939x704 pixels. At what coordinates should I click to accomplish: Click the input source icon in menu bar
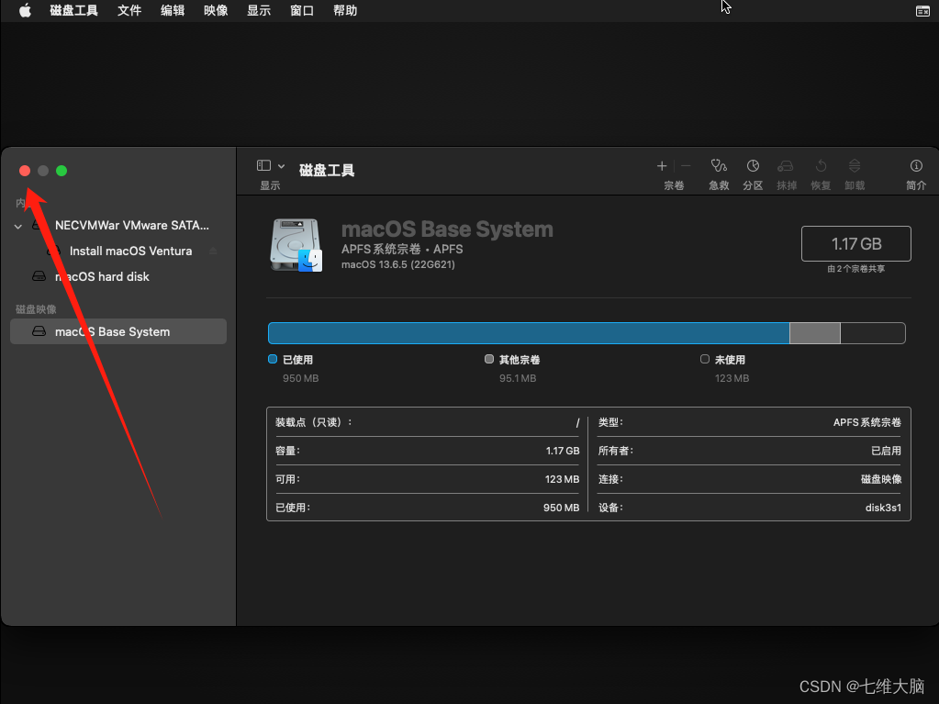(922, 11)
